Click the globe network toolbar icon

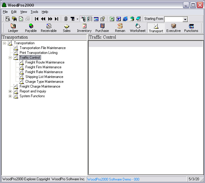click(x=132, y=19)
